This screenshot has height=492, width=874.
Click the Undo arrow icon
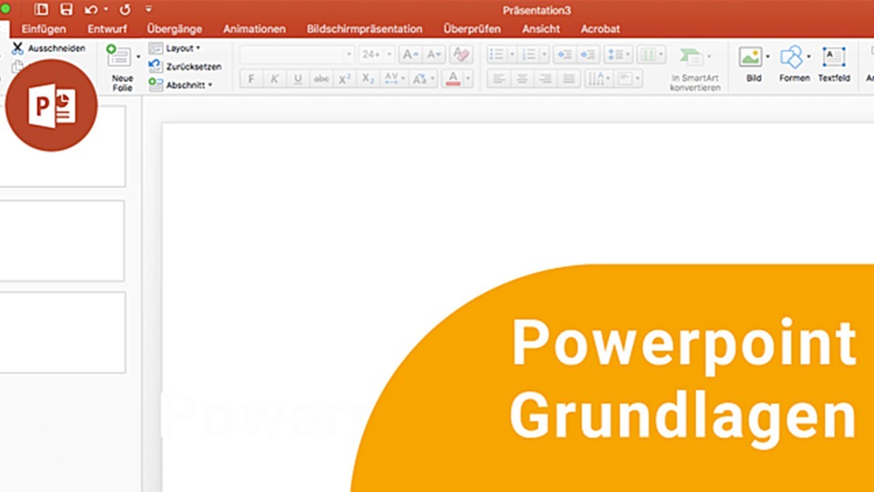coord(91,10)
